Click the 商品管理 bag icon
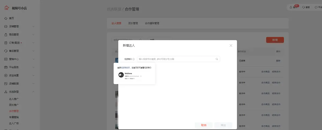The image size is (322, 130). [x=6, y=35]
